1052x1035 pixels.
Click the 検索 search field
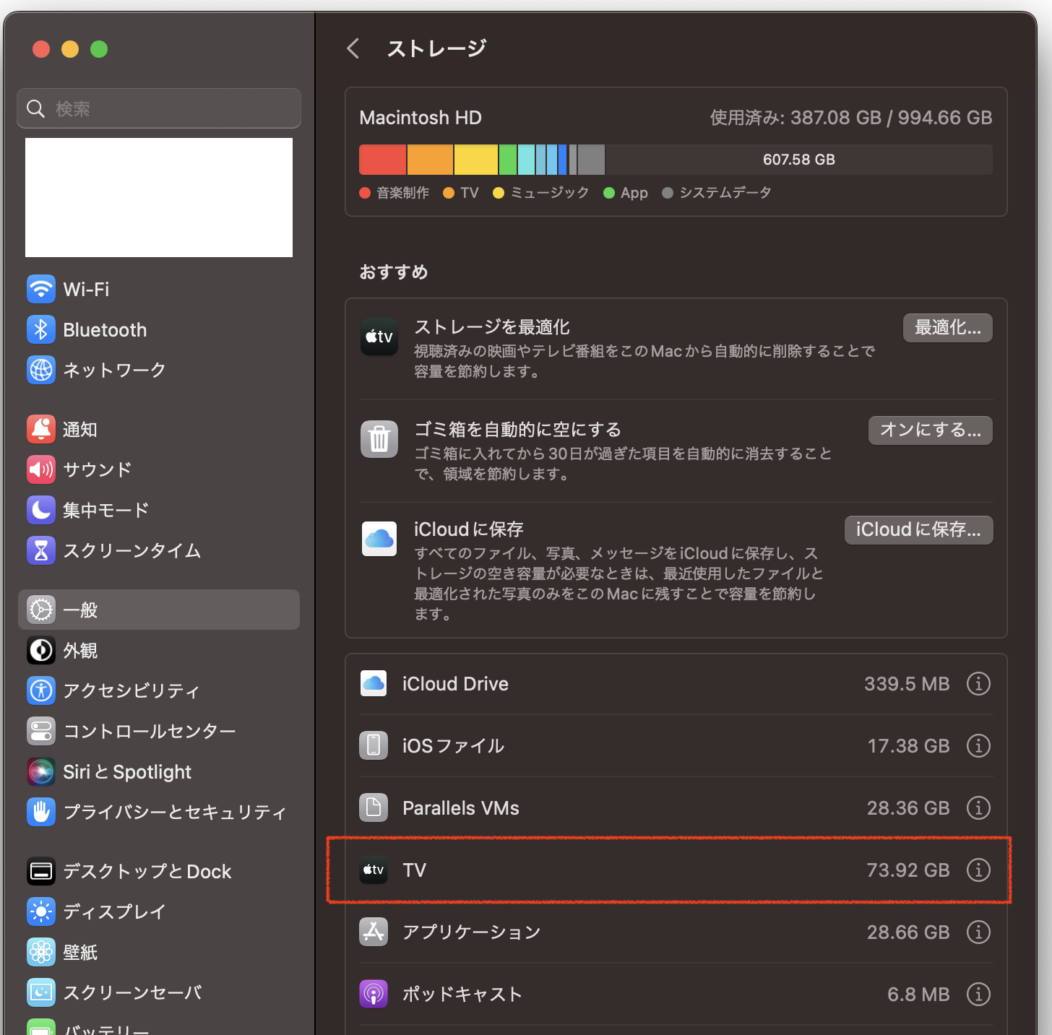(159, 108)
